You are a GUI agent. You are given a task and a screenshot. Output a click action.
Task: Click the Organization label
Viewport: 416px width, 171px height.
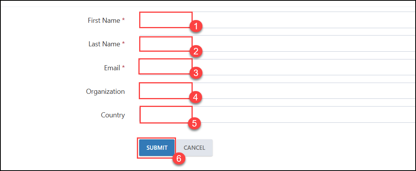pos(105,91)
